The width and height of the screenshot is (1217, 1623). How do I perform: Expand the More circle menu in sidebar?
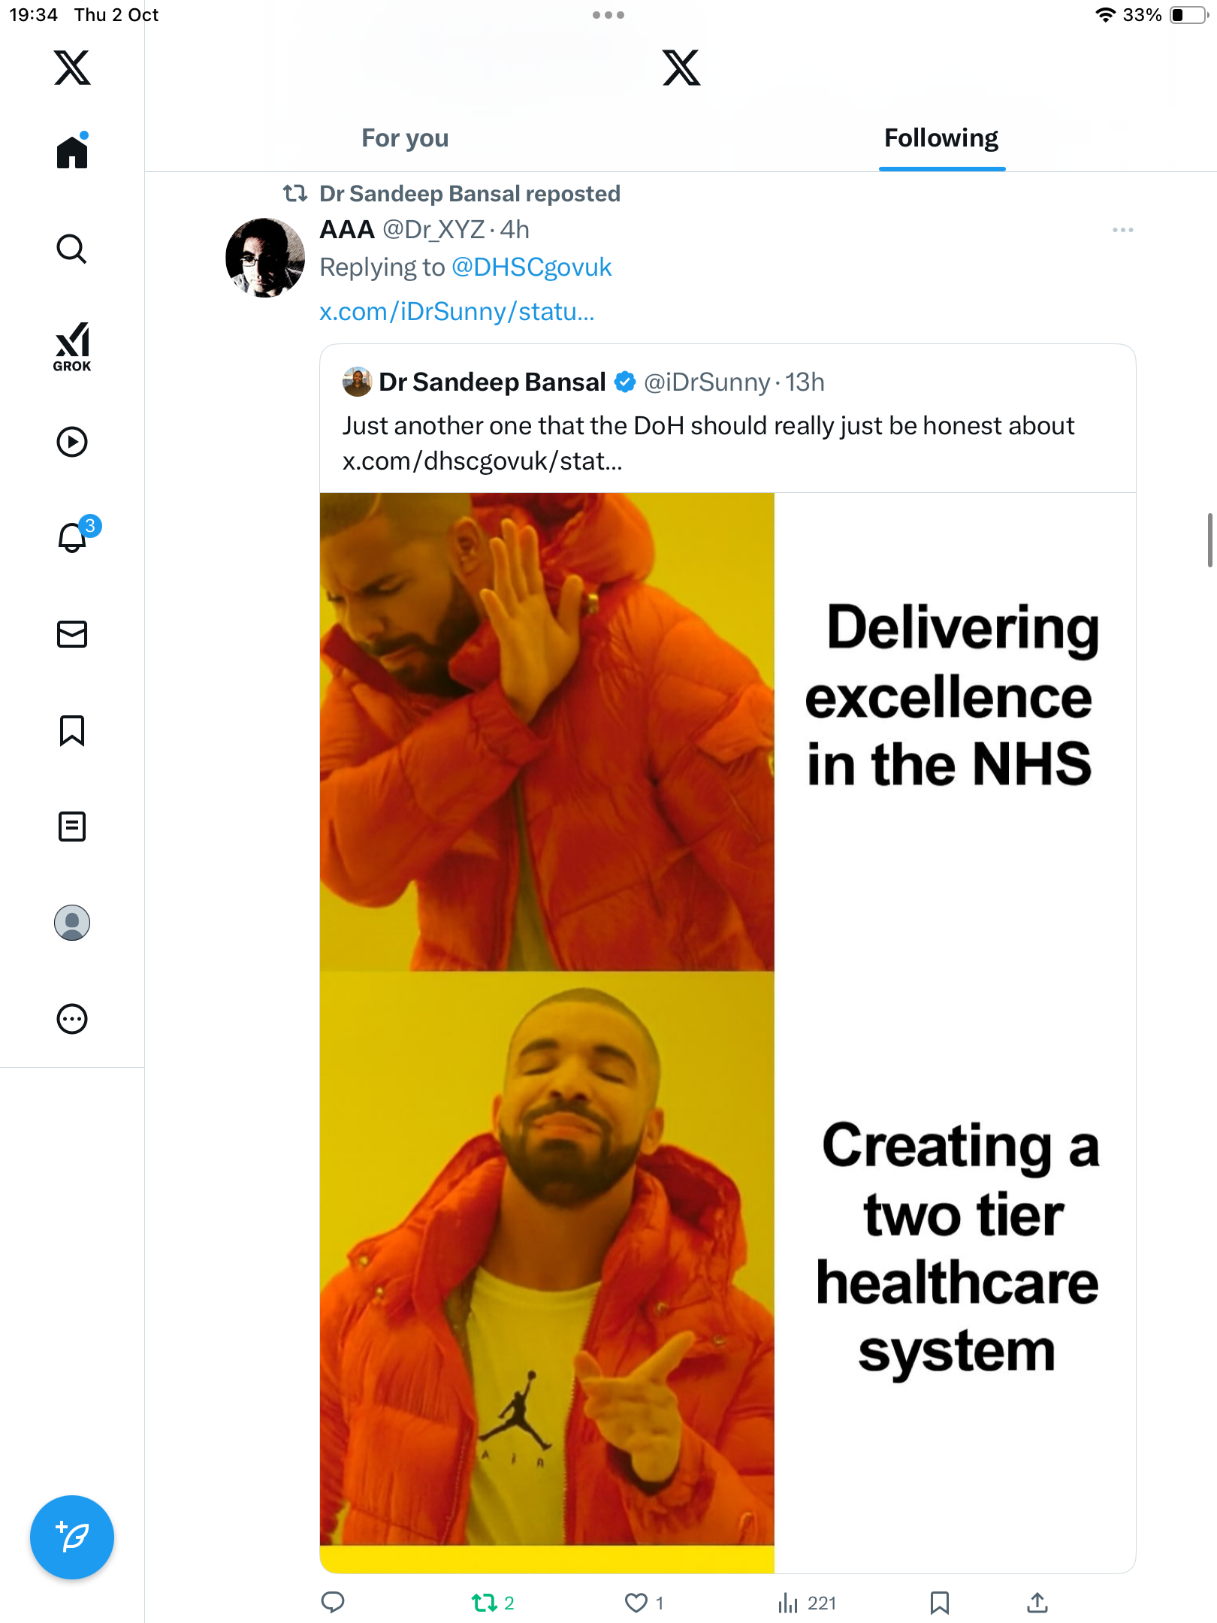[x=72, y=1019]
